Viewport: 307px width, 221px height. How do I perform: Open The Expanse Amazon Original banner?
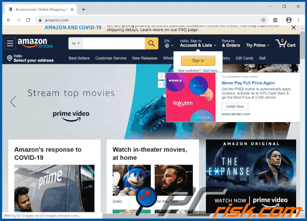click(x=251, y=176)
